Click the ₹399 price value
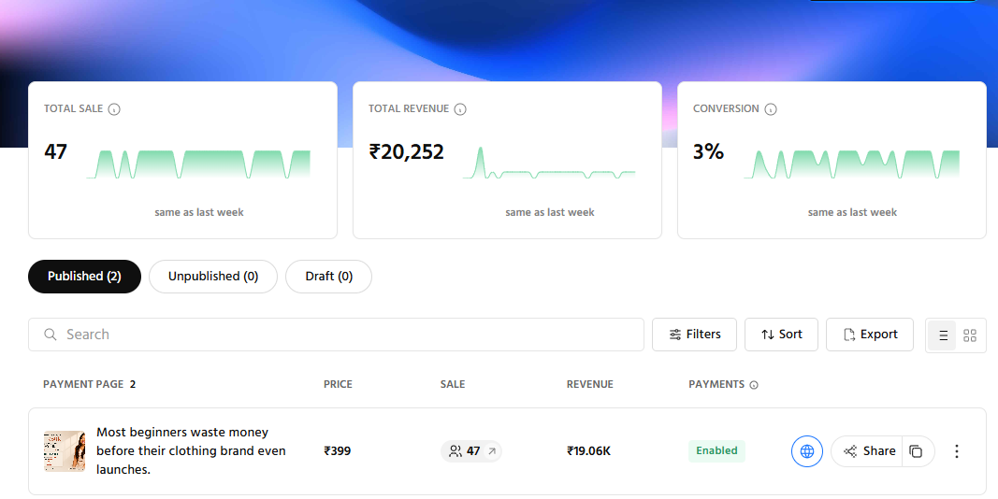The image size is (998, 499). 338,451
